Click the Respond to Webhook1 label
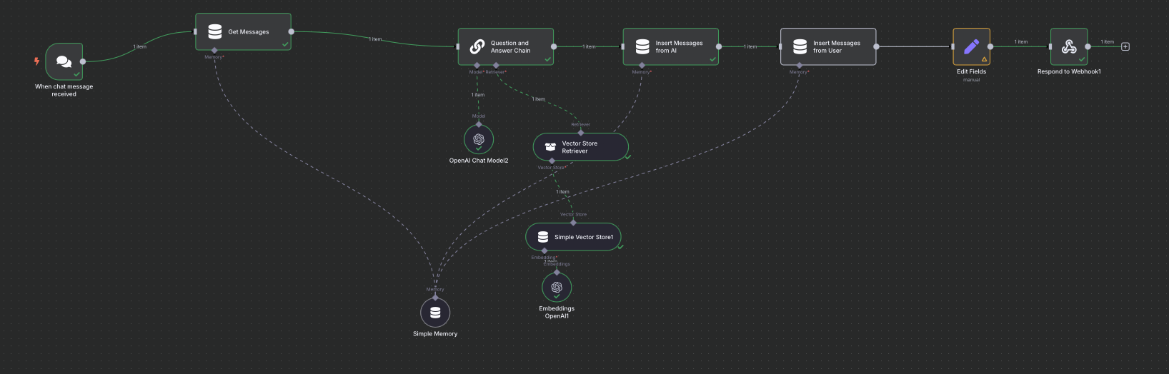 [1069, 71]
